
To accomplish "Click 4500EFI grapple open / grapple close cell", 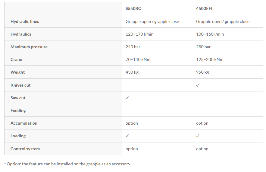I will click(223, 21).
